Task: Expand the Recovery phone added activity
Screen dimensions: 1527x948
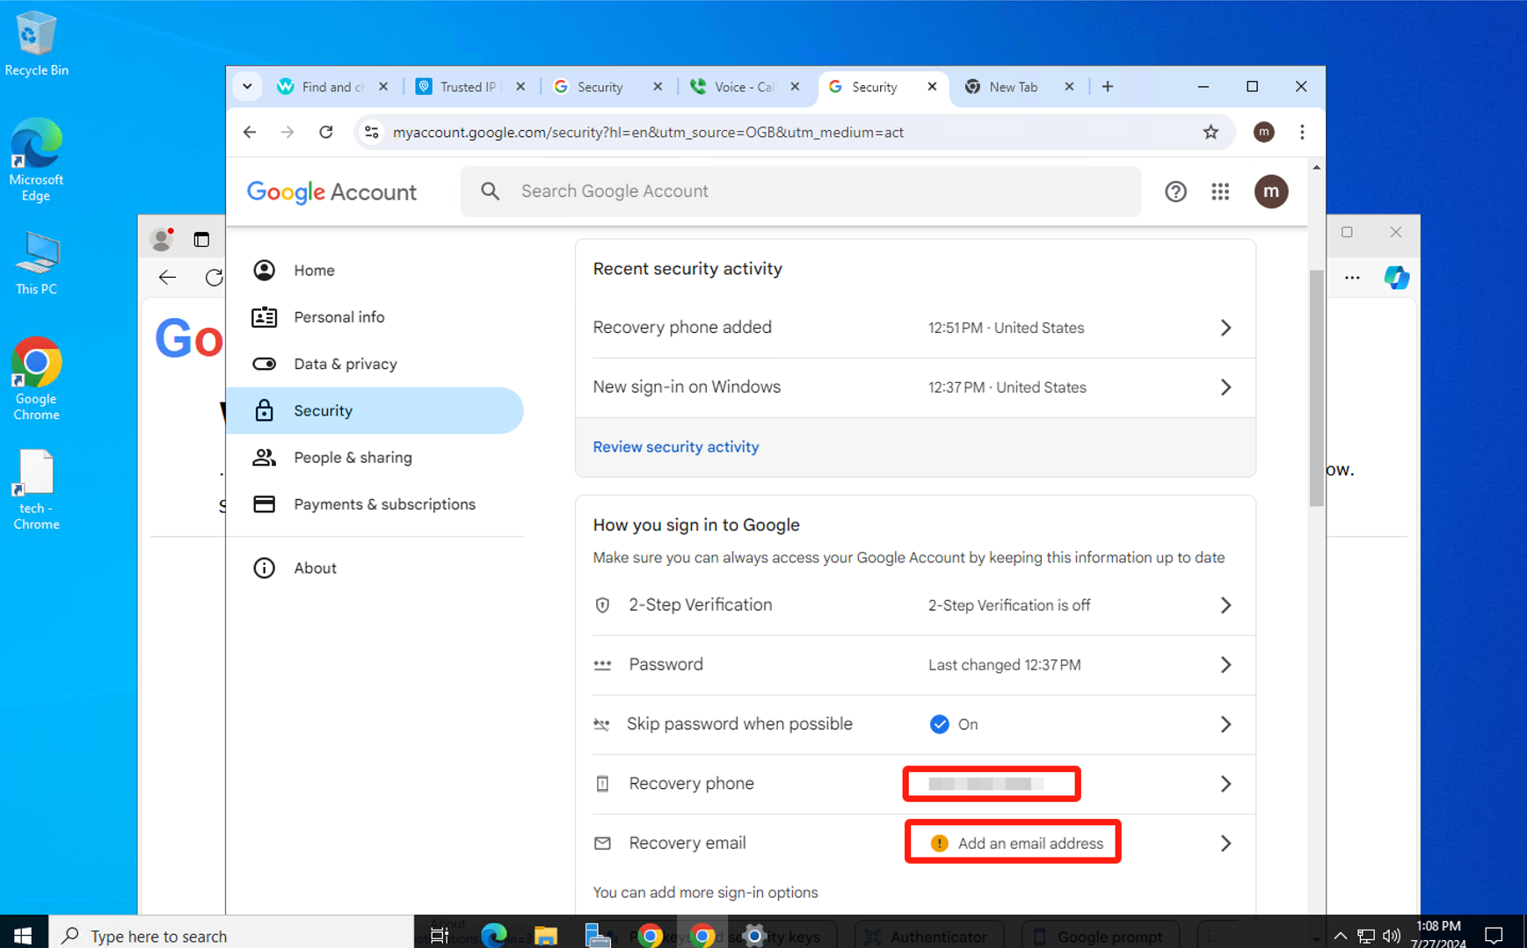Action: tap(1225, 328)
